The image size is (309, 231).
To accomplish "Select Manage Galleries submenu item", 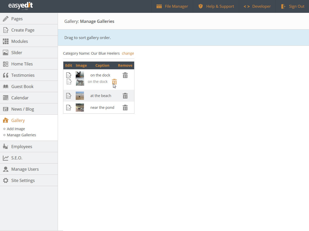I will pos(21,135).
